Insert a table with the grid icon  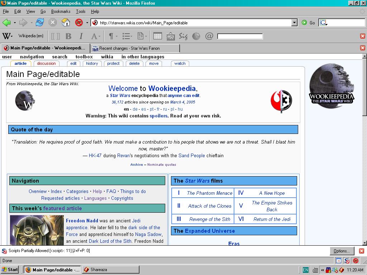[x=158, y=36]
